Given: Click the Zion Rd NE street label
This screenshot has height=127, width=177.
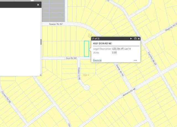Looking at the screenshot, I should 71,58.
